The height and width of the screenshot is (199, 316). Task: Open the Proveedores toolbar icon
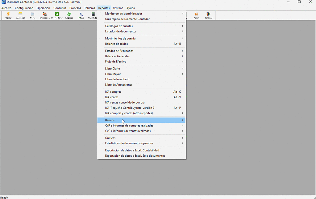(x=57, y=15)
